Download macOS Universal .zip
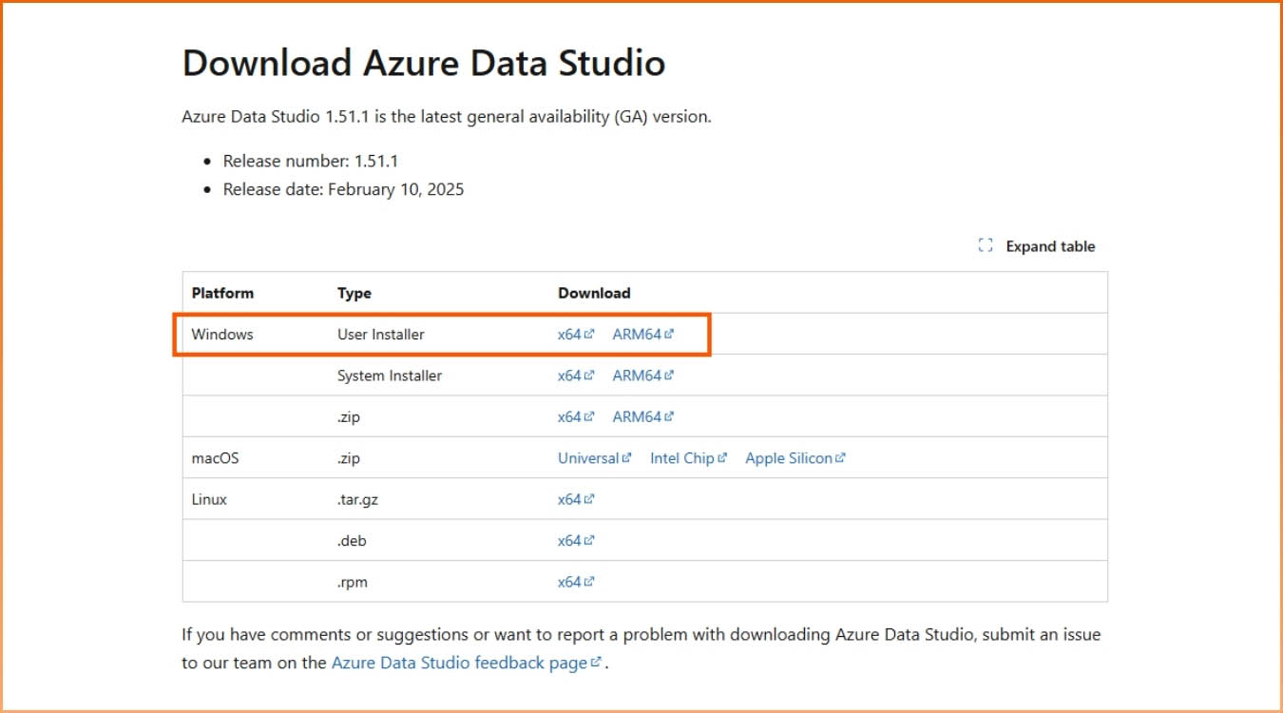 point(595,458)
